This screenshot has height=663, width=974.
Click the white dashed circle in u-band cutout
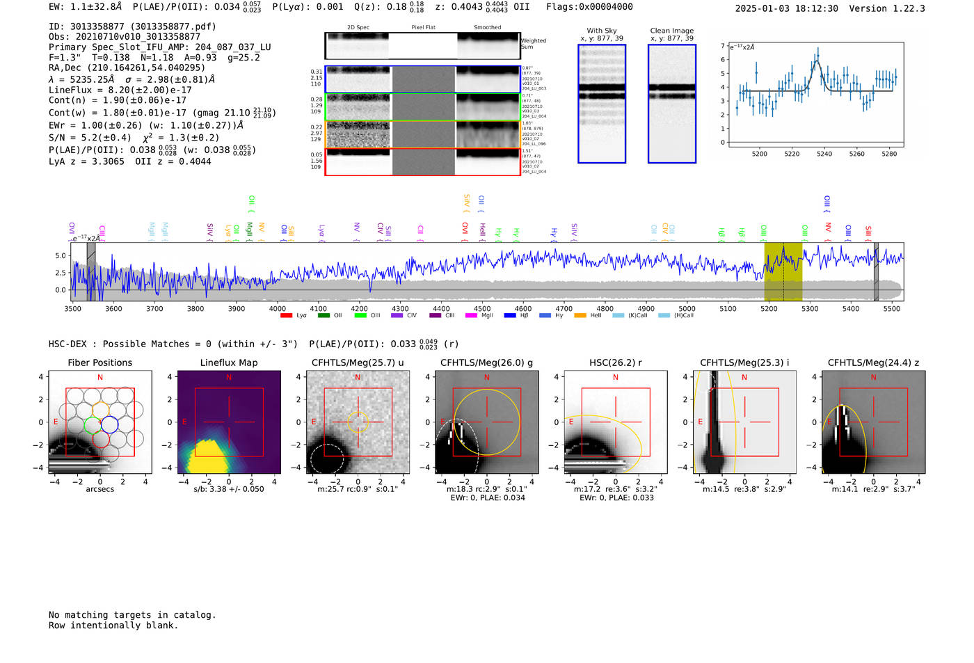click(x=327, y=460)
